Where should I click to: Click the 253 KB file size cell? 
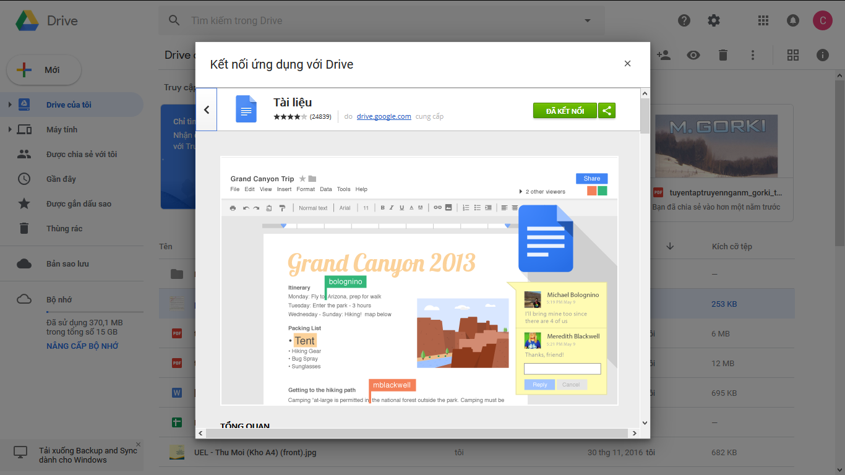724,304
